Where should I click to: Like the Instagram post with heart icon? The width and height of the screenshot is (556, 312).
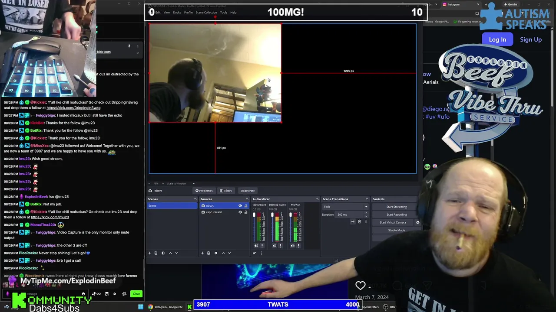point(360,286)
